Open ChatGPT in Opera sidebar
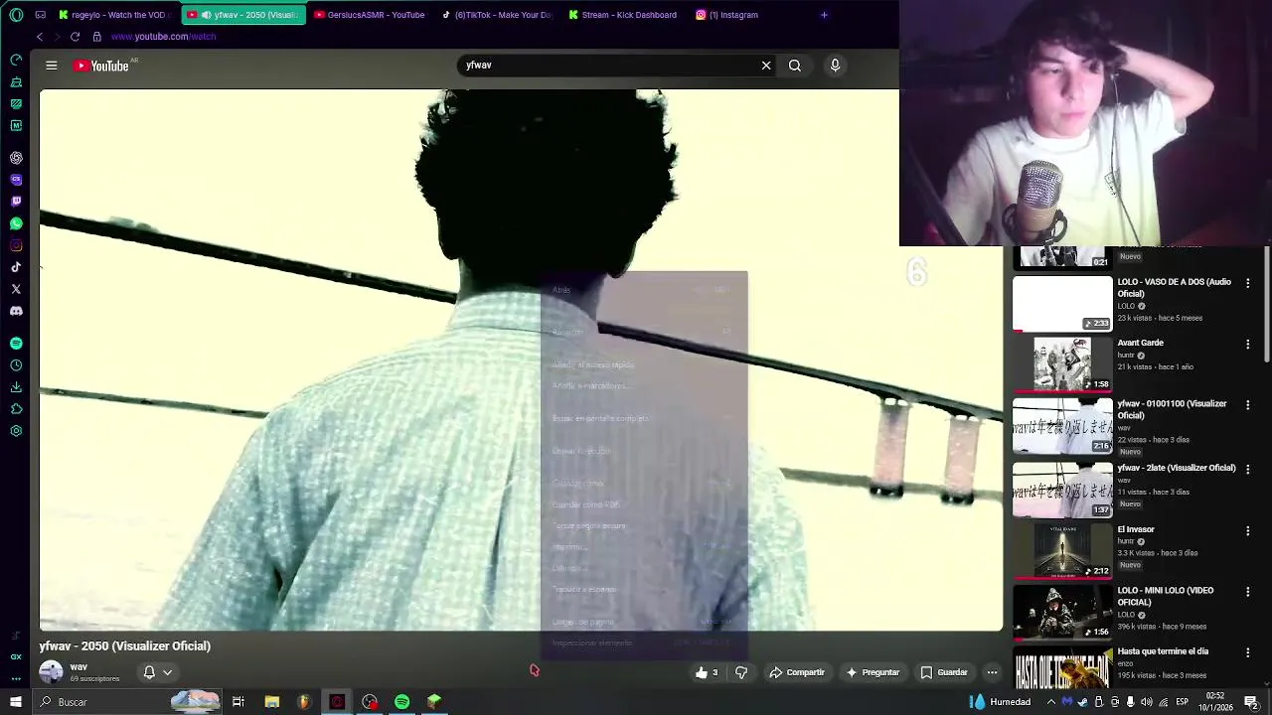Screen dimensions: 1272x715 tap(16, 158)
